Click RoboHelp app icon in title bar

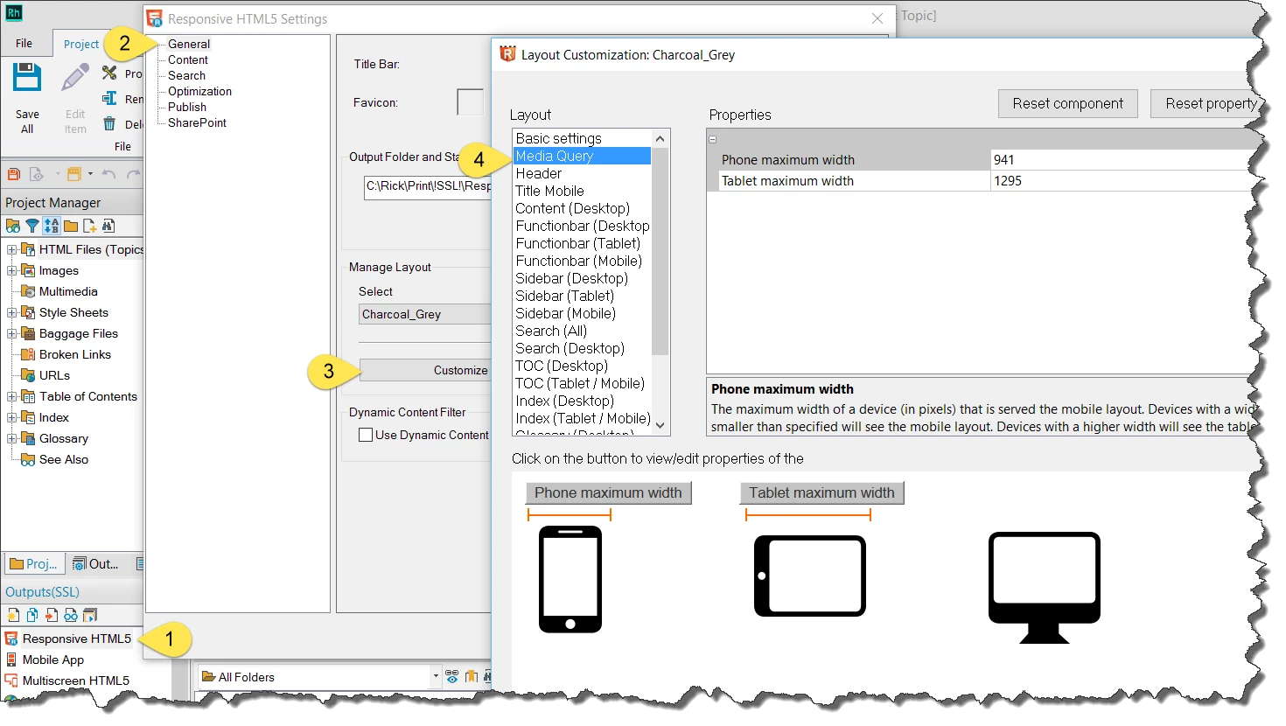pyautogui.click(x=14, y=12)
